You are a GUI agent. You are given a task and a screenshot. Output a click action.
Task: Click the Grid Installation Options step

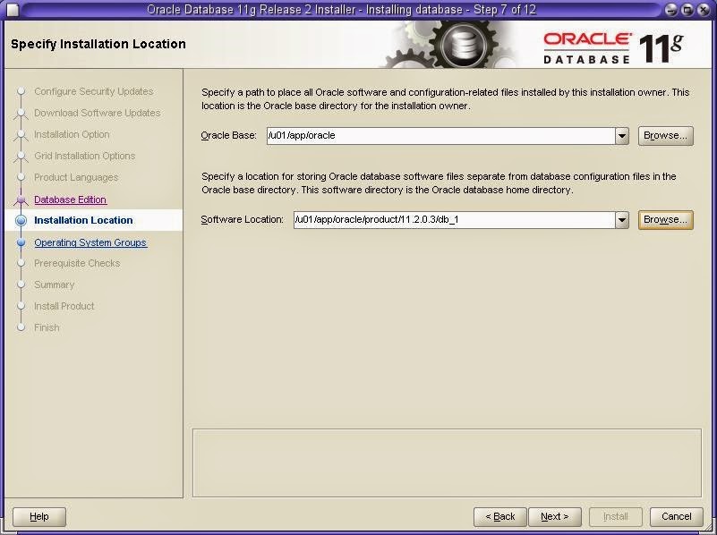pyautogui.click(x=85, y=156)
